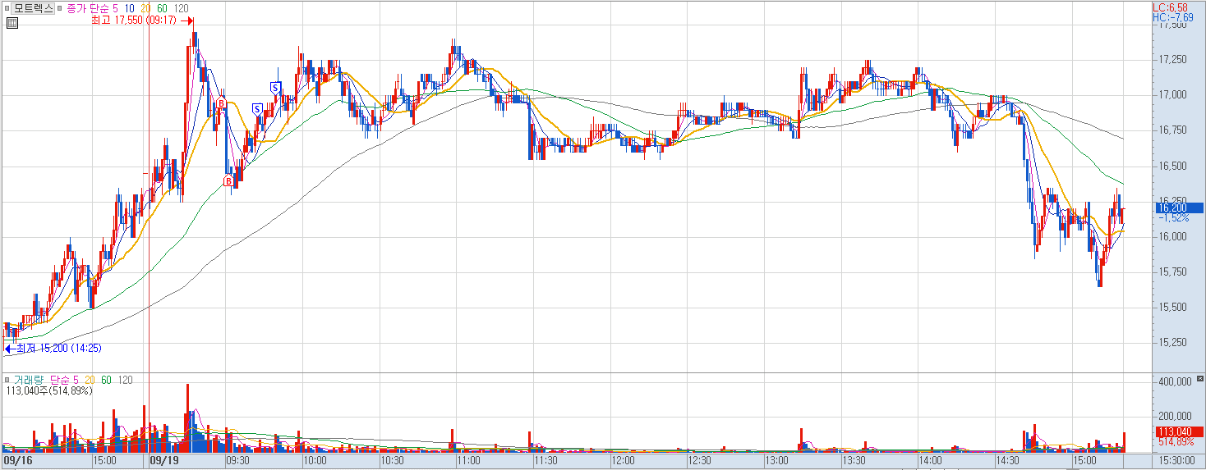Click the red B marker near the 17,000 level
This screenshot has width=1206, height=470.
click(220, 102)
